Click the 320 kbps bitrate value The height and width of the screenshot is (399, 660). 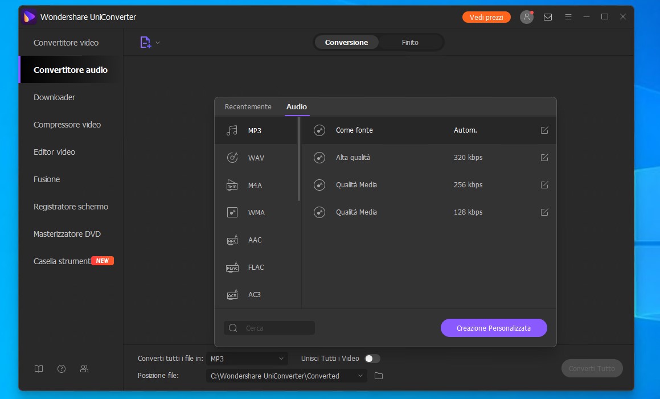pyautogui.click(x=468, y=158)
